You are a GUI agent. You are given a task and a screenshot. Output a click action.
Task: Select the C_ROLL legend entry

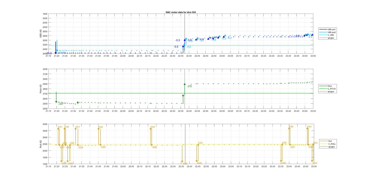(328, 144)
